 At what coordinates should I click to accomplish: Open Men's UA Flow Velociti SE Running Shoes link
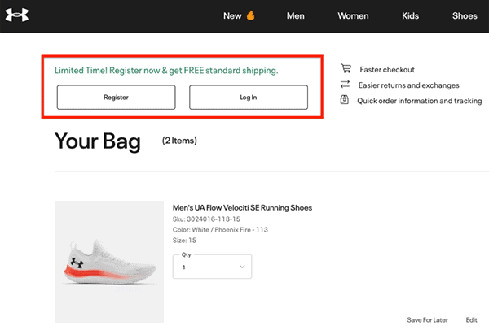(242, 208)
